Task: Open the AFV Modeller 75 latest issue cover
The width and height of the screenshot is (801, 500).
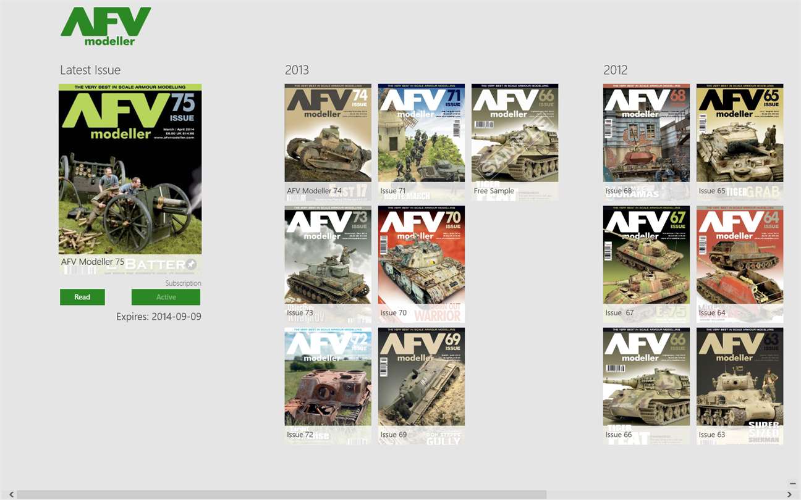Action: point(130,179)
